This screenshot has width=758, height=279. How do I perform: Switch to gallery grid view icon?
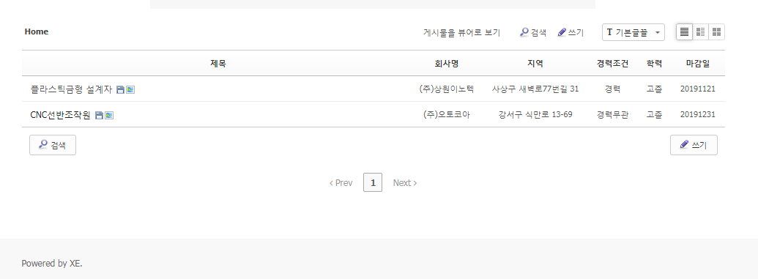click(x=716, y=32)
